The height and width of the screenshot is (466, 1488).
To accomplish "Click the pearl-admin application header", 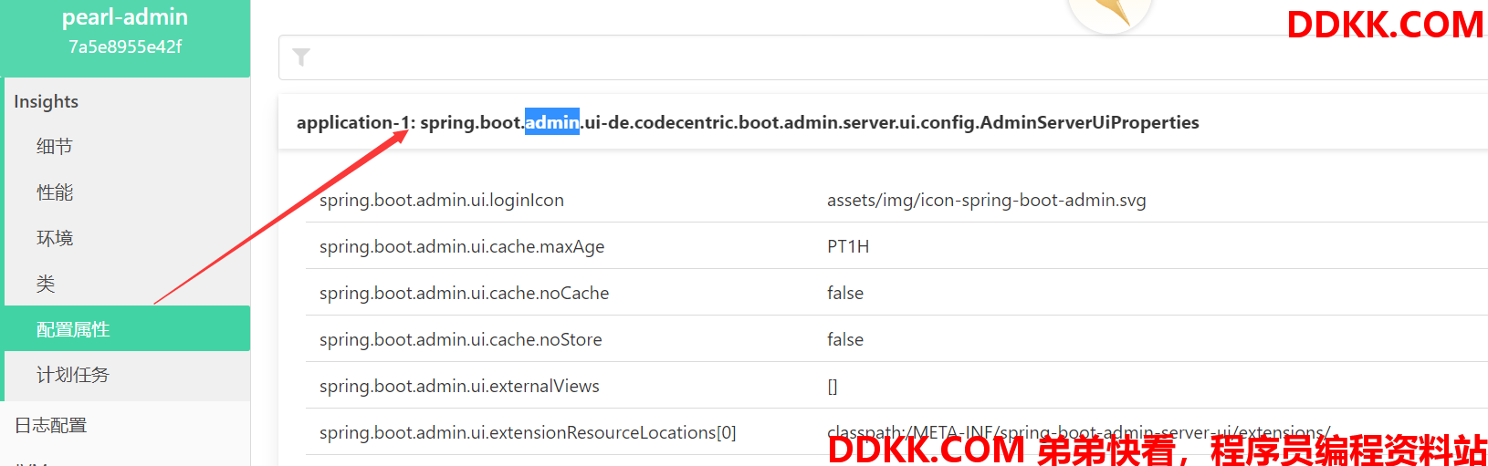I will click(x=125, y=17).
